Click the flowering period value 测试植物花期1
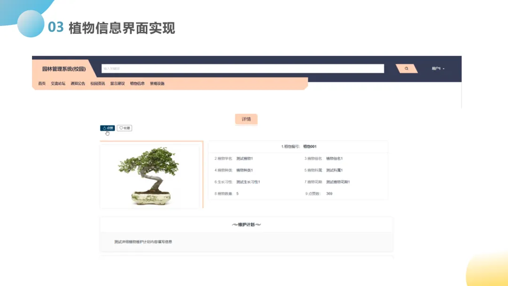 coord(338,182)
